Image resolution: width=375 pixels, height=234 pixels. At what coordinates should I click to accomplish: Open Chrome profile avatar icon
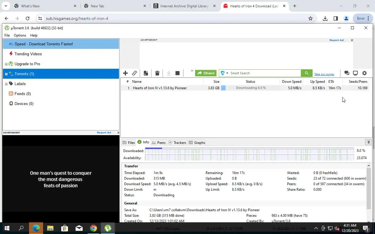pos(346,18)
